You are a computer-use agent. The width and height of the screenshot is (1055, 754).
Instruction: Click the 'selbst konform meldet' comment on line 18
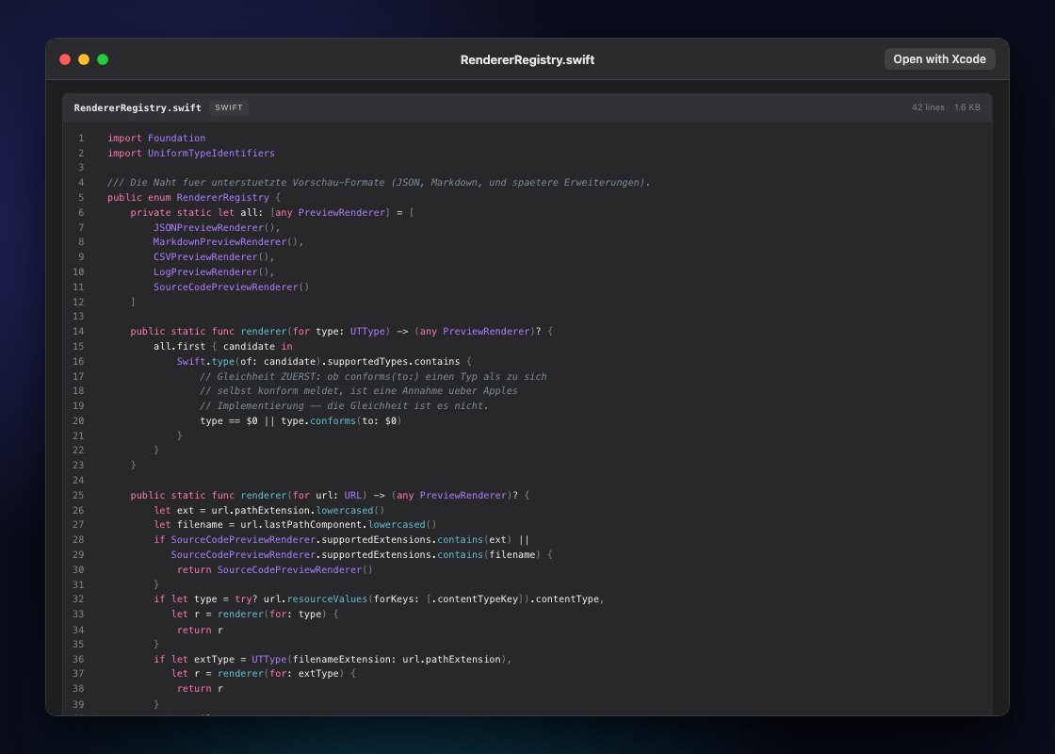point(359,390)
